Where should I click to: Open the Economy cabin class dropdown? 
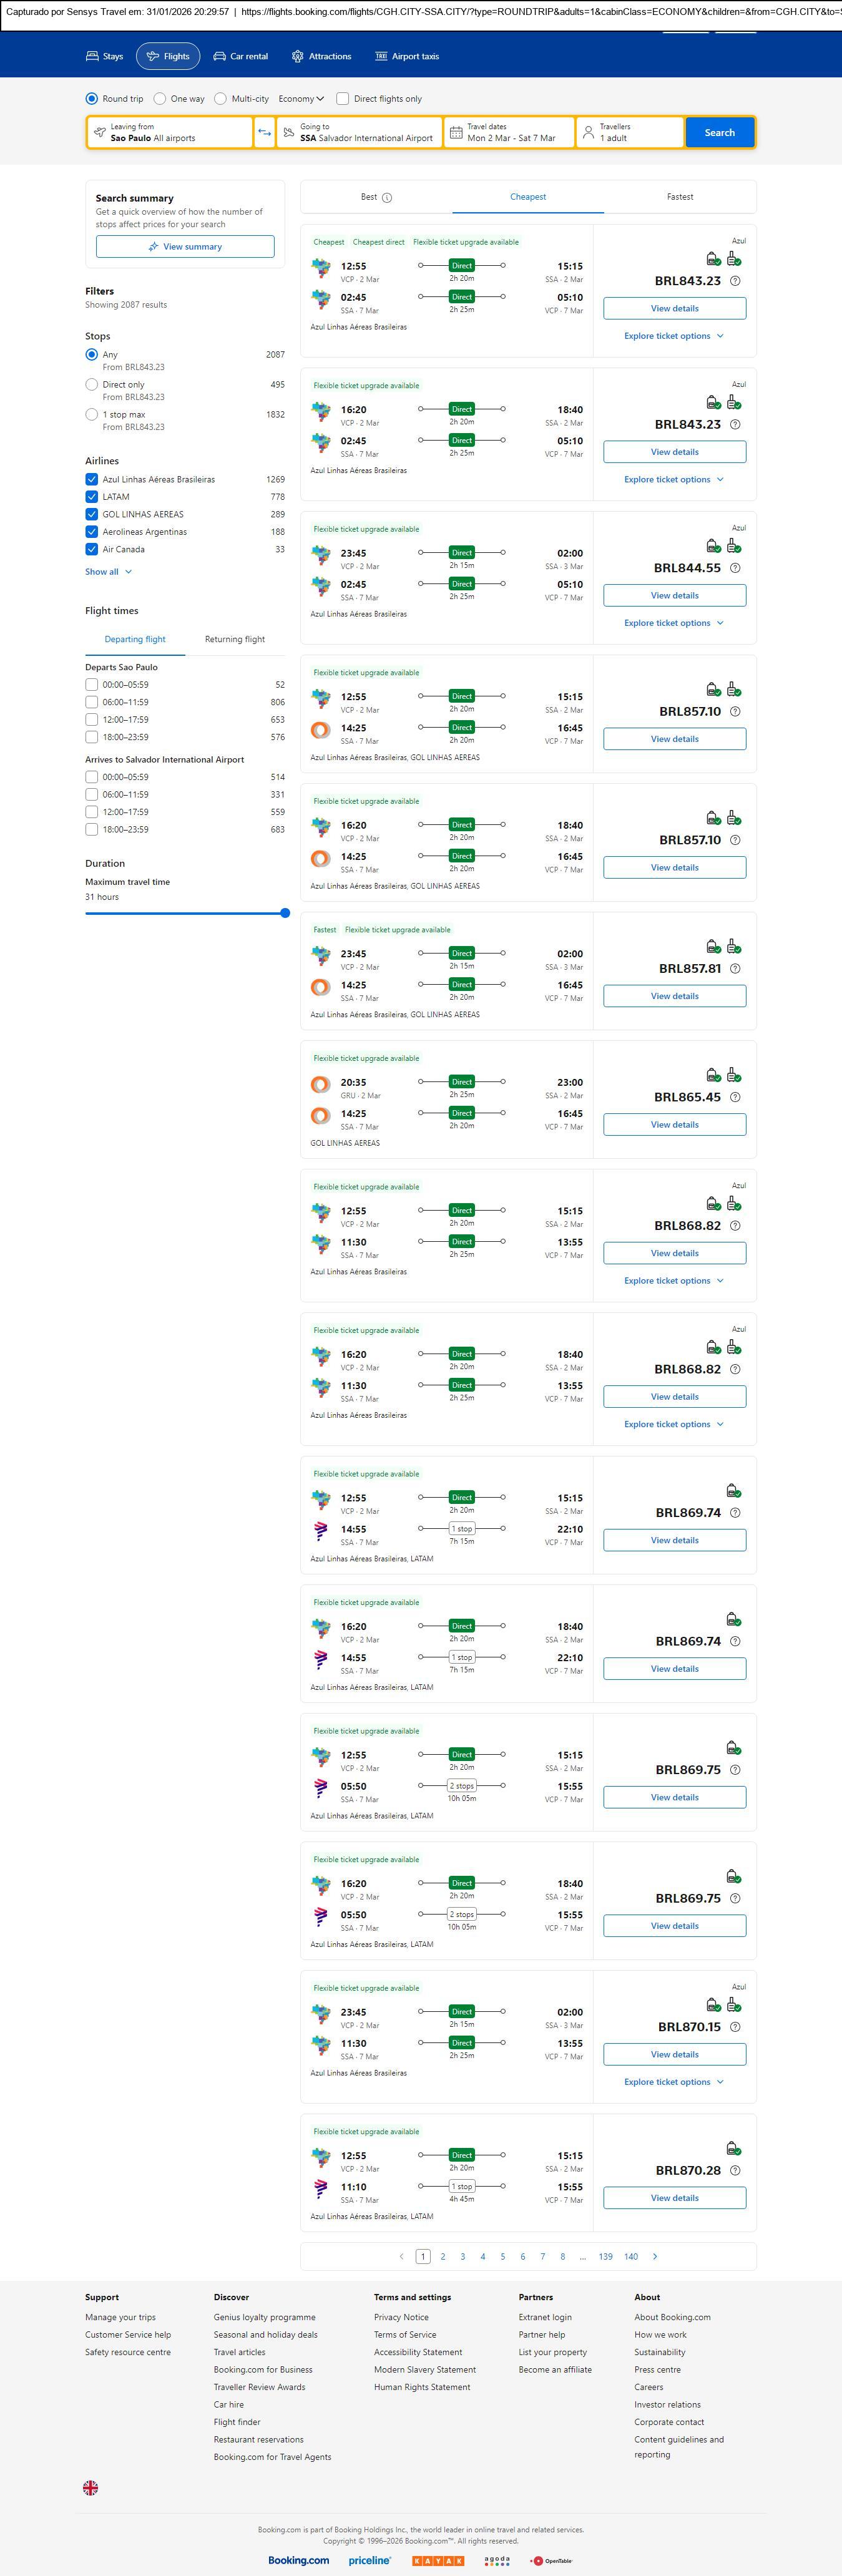(301, 99)
